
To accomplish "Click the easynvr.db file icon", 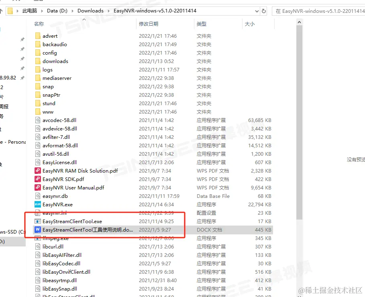I will tap(38, 196).
